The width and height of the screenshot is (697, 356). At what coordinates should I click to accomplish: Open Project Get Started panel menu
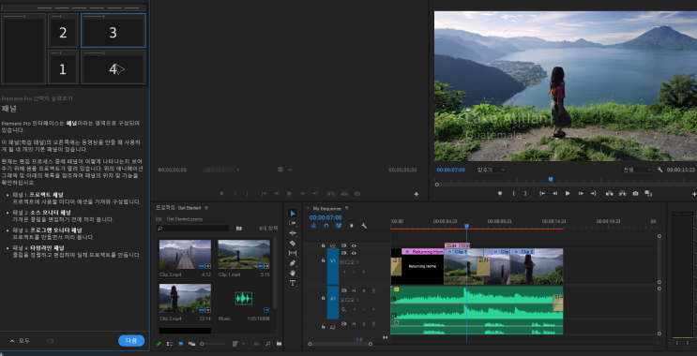[x=206, y=208]
